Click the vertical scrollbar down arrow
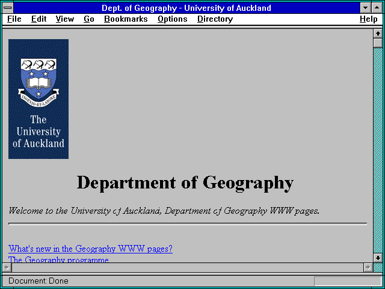 (378, 258)
